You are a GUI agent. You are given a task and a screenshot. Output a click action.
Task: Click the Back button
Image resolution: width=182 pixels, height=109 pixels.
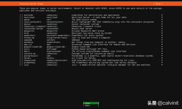point(91,105)
